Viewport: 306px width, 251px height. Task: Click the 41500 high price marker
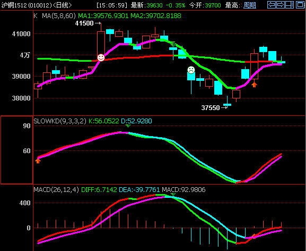84,23
